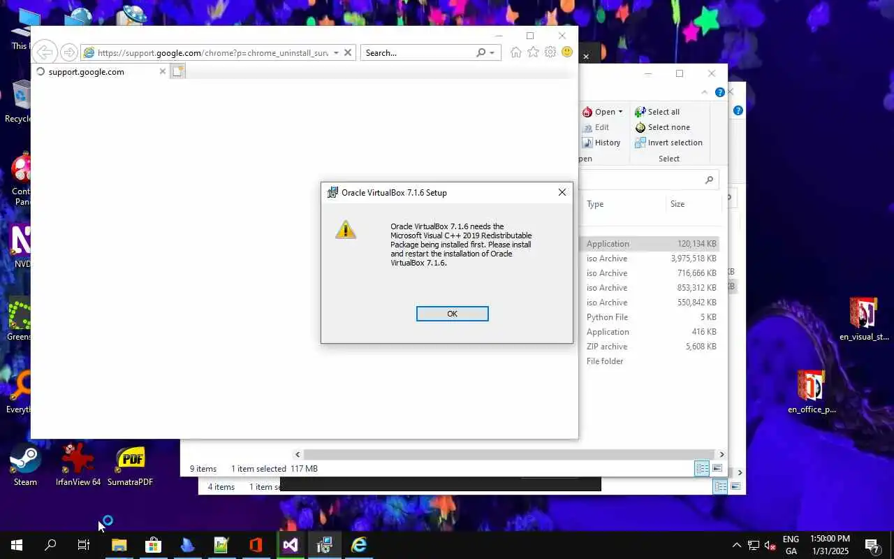Click the horizontal scrollbar in File Explorer
The width and height of the screenshot is (894, 559).
tap(508, 454)
